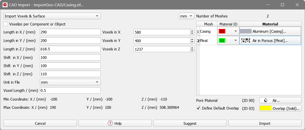
Task: Click the Material ID column header
Action: 228,24
